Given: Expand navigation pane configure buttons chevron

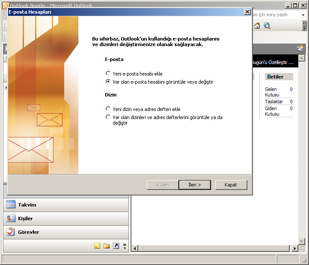Looking at the screenshot, I should click(125, 246).
